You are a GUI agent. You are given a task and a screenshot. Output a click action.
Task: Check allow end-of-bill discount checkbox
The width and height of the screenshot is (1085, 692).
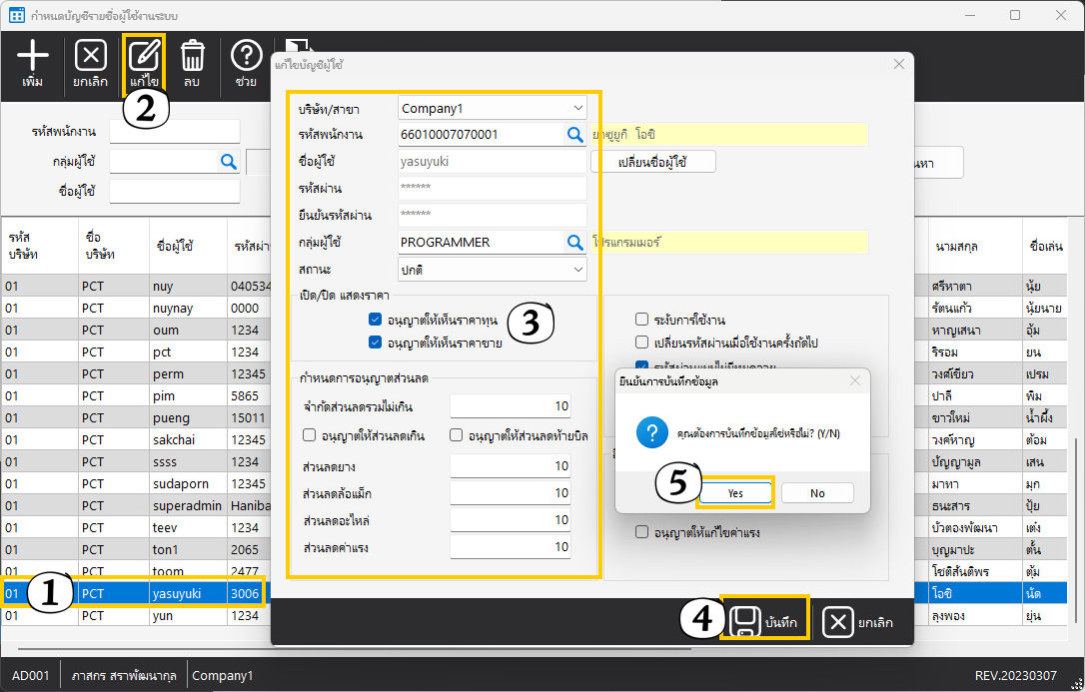coord(456,435)
